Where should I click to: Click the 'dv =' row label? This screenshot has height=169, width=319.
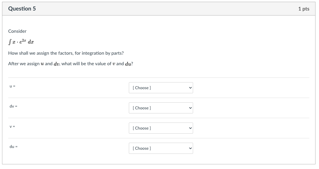pyautogui.click(x=13, y=106)
